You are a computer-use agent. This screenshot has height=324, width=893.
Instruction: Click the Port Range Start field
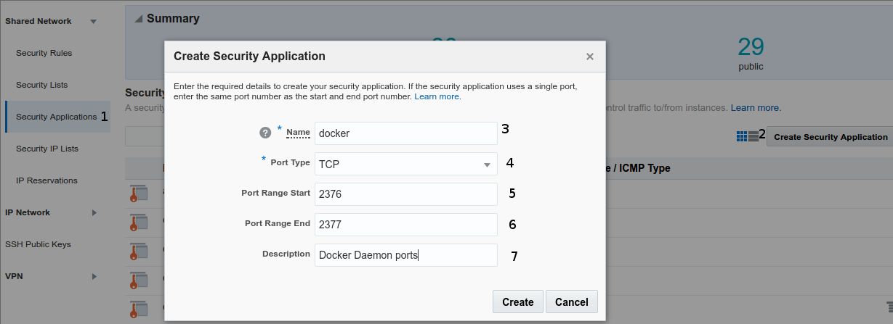click(x=405, y=194)
